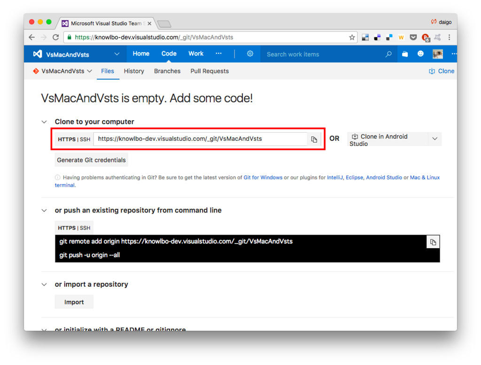Bookmark the page with the star icon
This screenshot has width=481, height=365.
[351, 38]
